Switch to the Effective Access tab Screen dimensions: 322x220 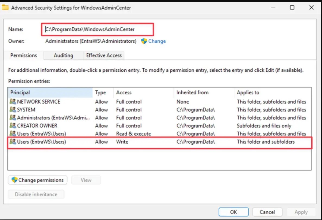click(104, 55)
